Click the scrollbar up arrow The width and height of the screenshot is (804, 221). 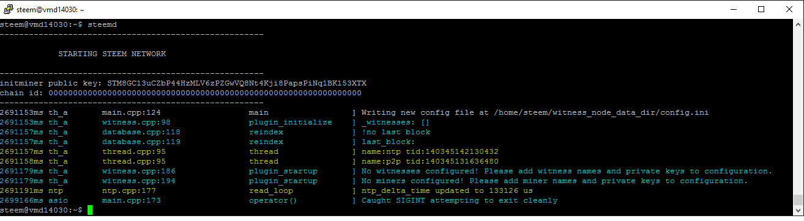pos(798,23)
